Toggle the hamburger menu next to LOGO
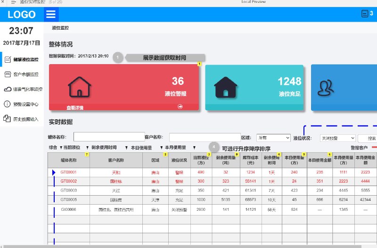Viewport: 377px width, 248px height. pyautogui.click(x=51, y=14)
